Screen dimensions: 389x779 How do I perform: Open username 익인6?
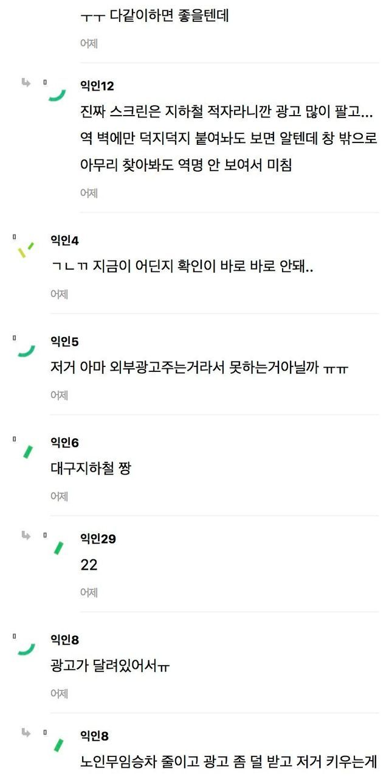(x=64, y=442)
